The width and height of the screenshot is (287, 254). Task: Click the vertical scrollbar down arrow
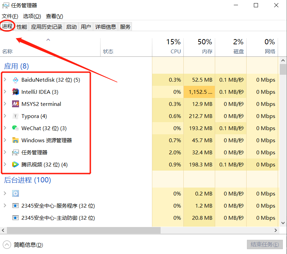coord(283,223)
